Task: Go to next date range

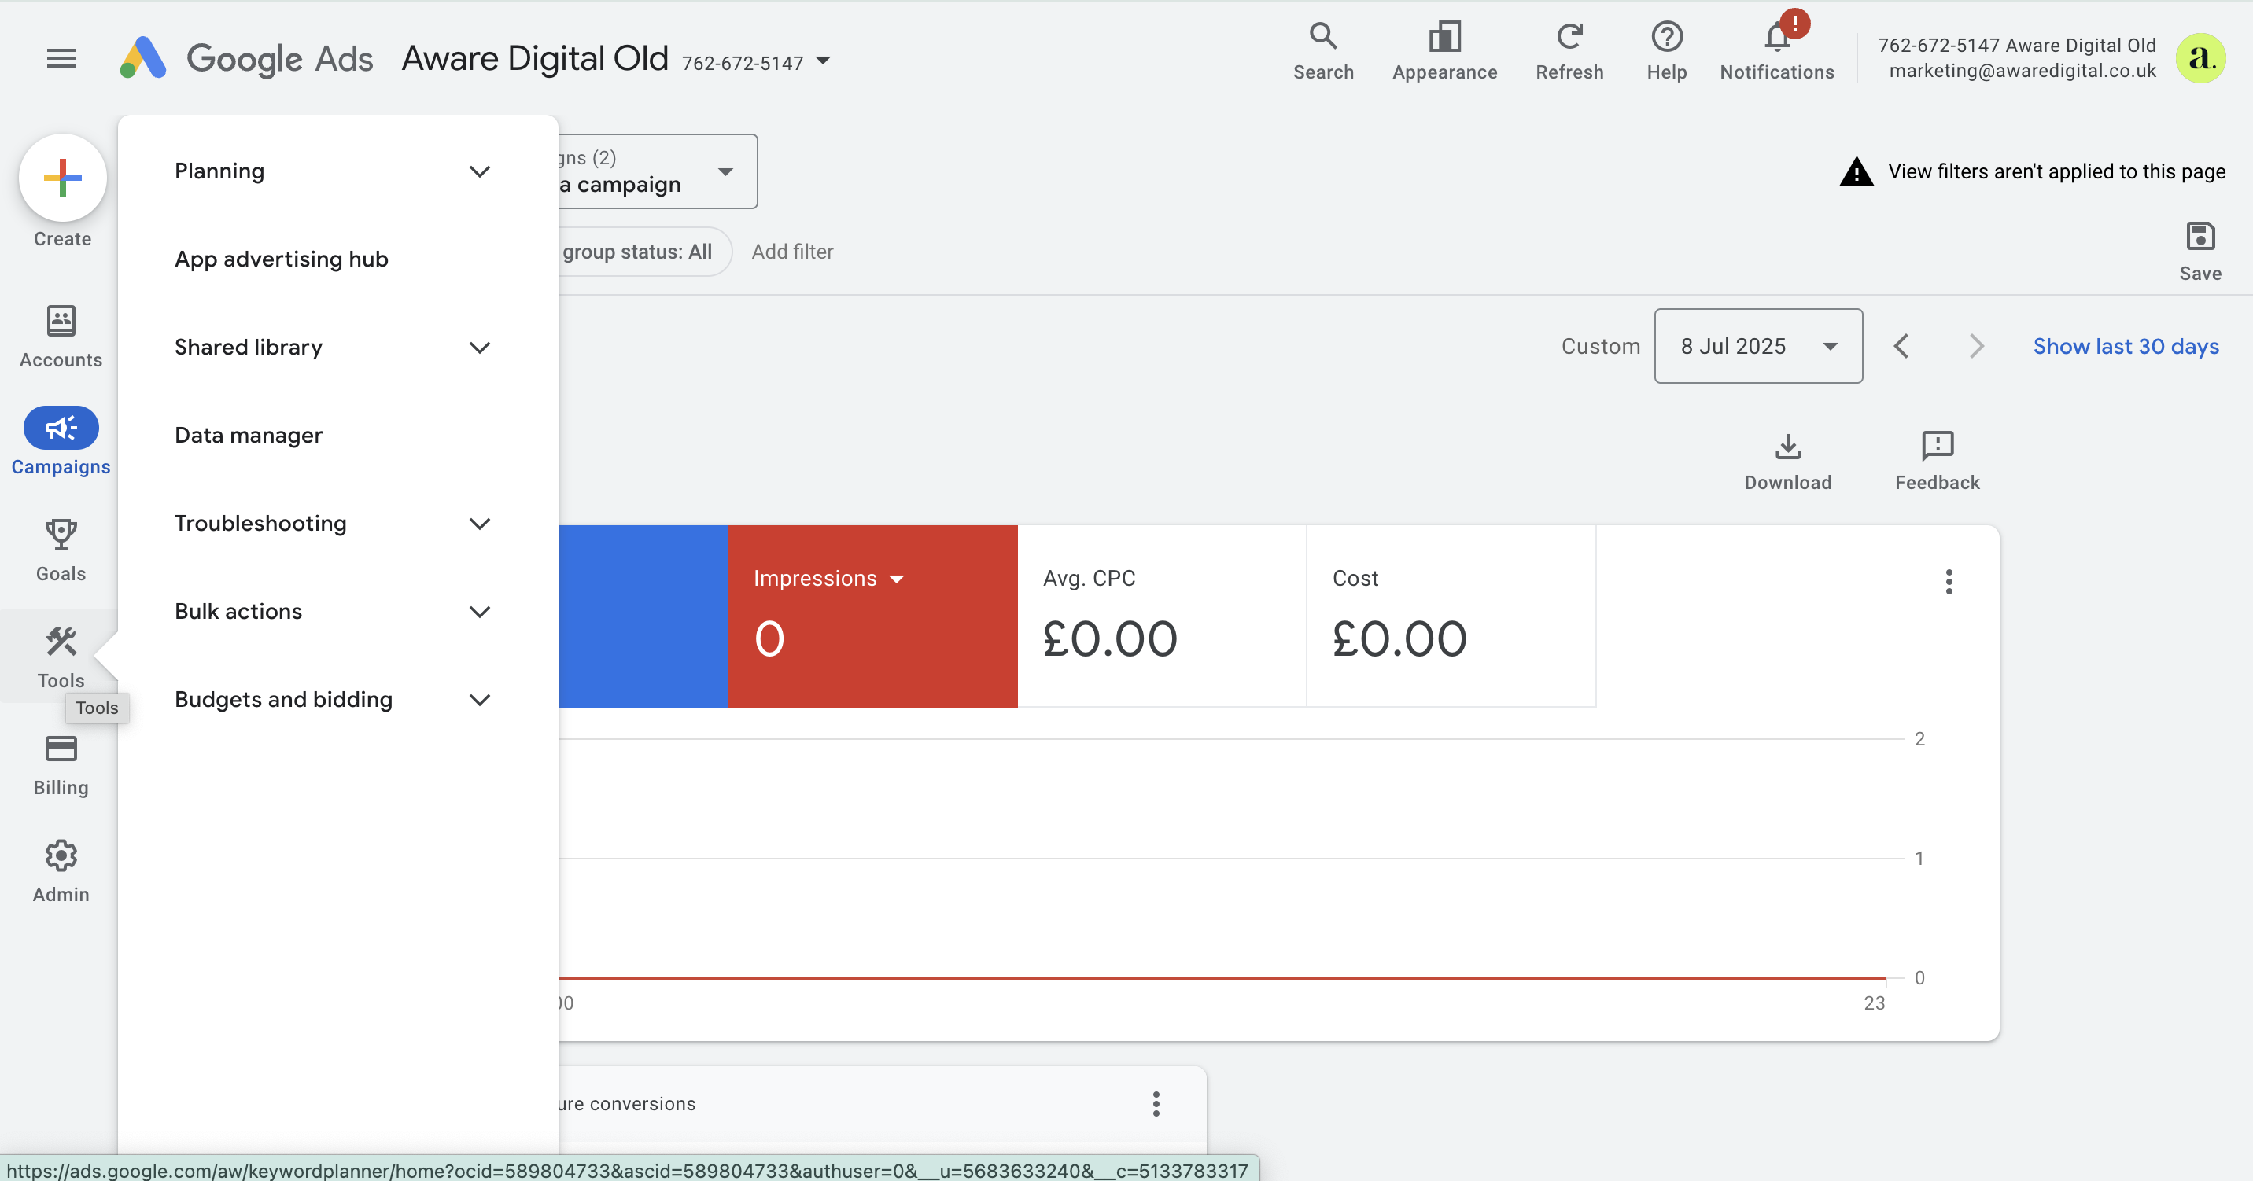Action: [x=1976, y=346]
